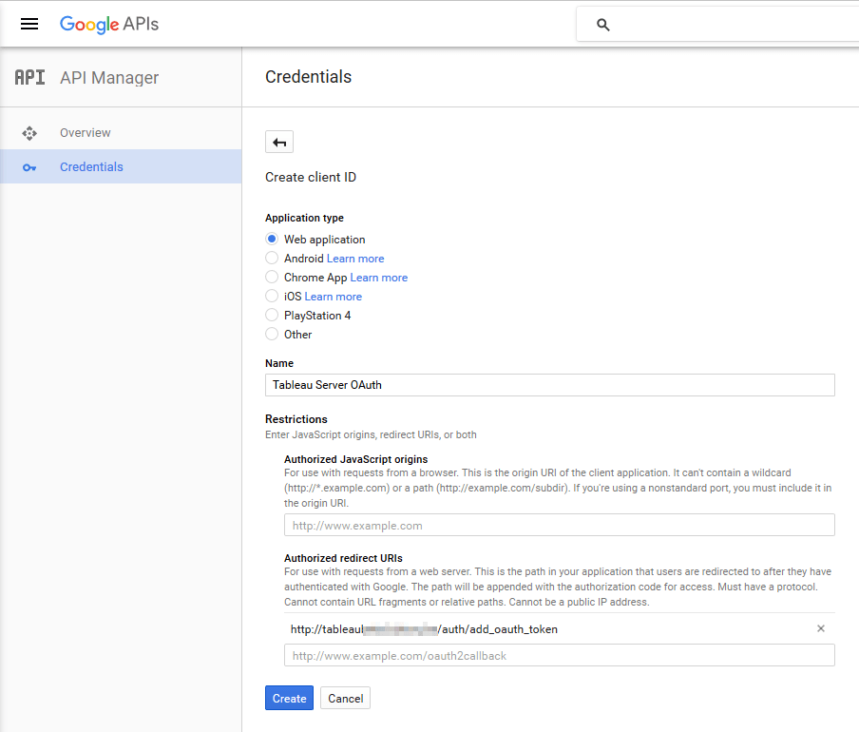Remove the authorized redirect URI entry

821,628
